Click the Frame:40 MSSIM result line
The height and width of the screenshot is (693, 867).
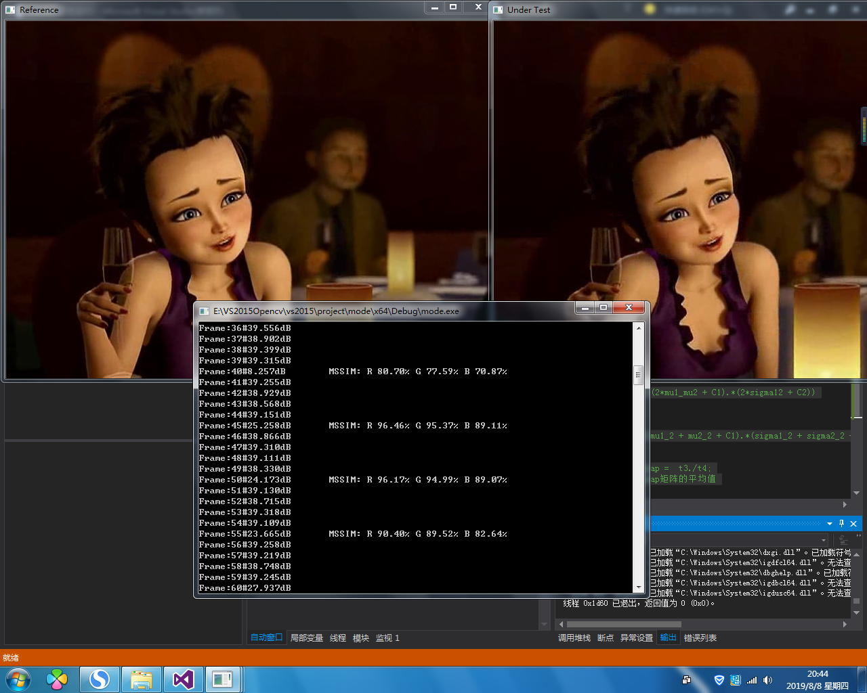pyautogui.click(x=353, y=372)
